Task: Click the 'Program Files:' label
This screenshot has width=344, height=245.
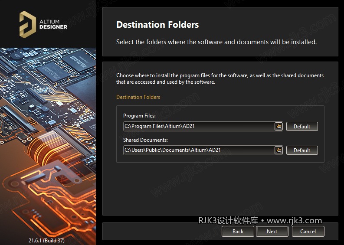Action: click(x=139, y=116)
